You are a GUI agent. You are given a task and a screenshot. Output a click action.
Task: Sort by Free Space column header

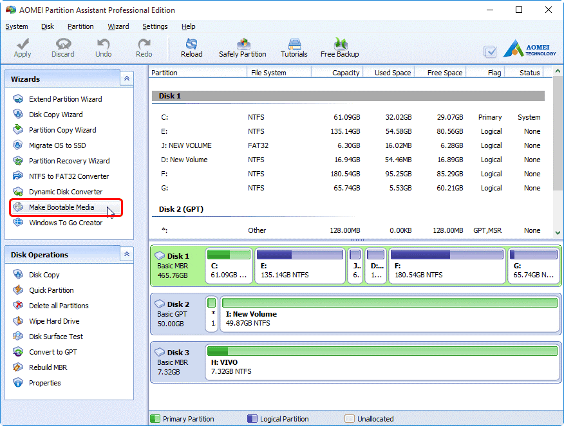pos(440,73)
